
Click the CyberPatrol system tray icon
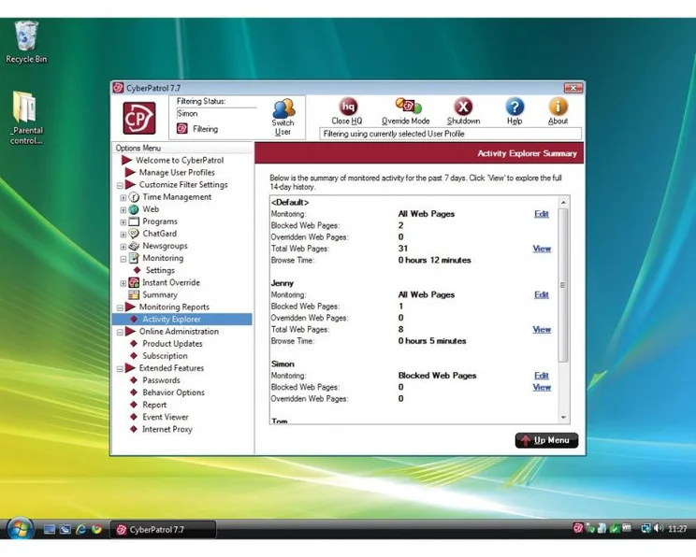click(x=578, y=529)
